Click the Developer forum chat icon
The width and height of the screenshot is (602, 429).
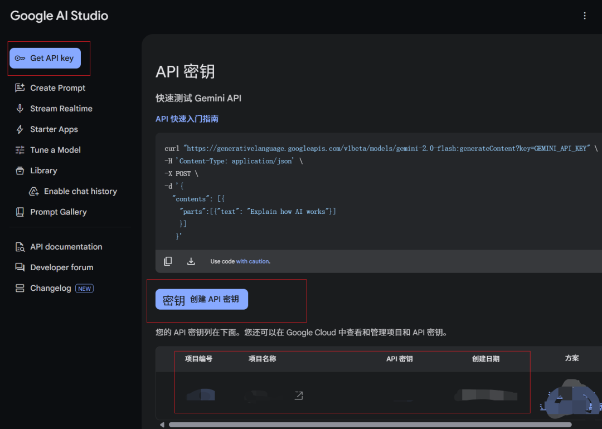click(20, 267)
